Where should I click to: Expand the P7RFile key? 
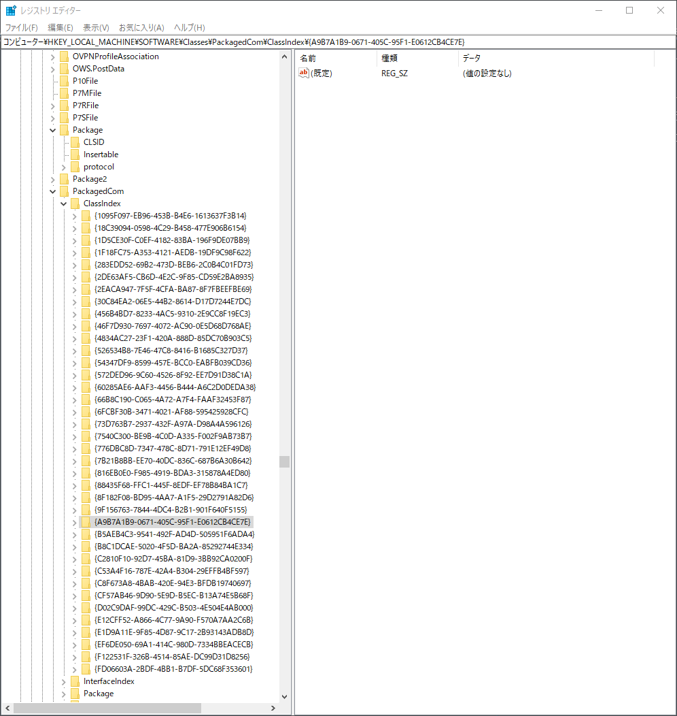[52, 106]
